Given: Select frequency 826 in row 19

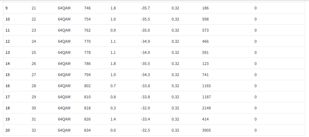Looking at the screenshot, I should [x=87, y=119].
